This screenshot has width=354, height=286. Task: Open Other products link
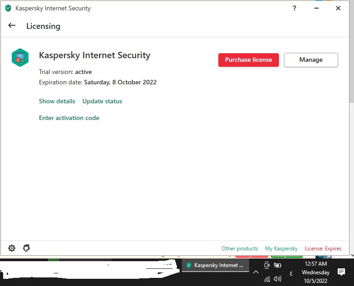[240, 249]
